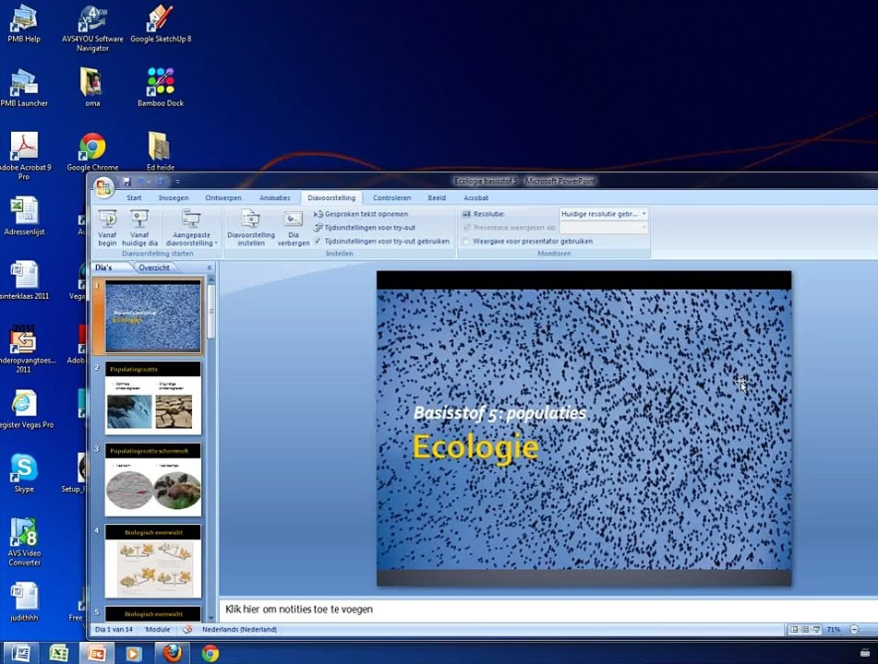
Task: Open the 'oma' folder on desktop
Action: click(x=92, y=88)
